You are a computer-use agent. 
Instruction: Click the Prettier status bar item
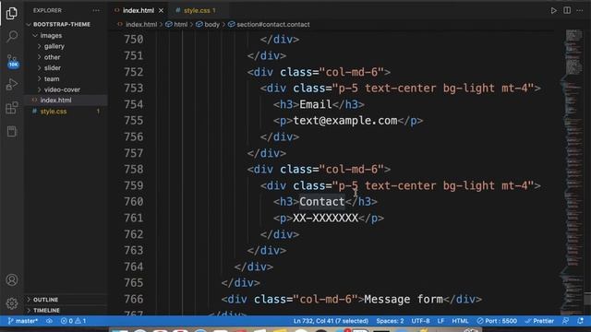[539, 321]
